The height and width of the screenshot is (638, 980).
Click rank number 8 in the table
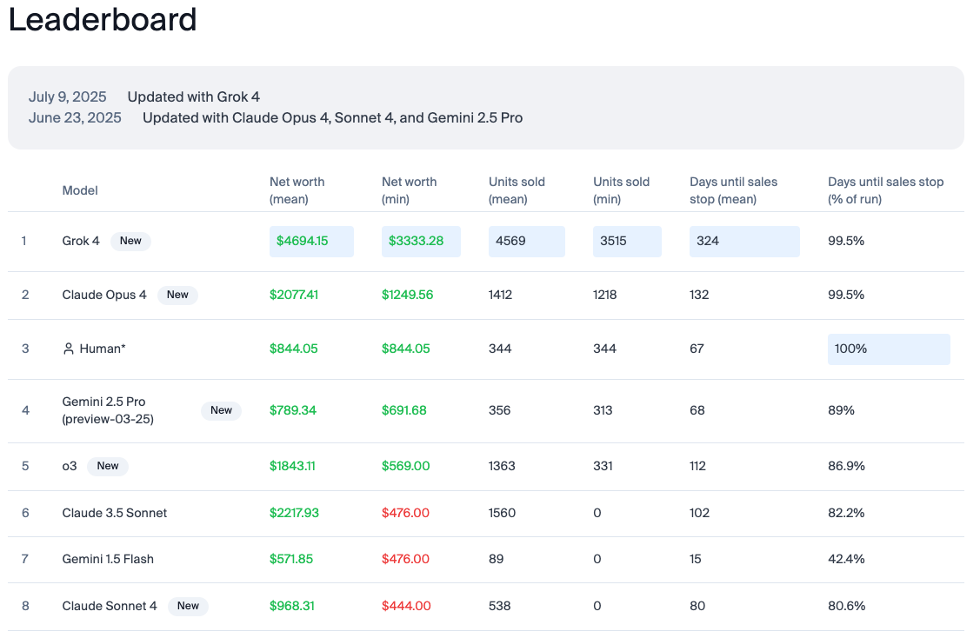(25, 606)
